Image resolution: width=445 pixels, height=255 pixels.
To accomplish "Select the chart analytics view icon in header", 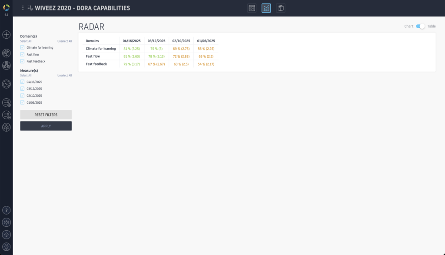I will 266,8.
